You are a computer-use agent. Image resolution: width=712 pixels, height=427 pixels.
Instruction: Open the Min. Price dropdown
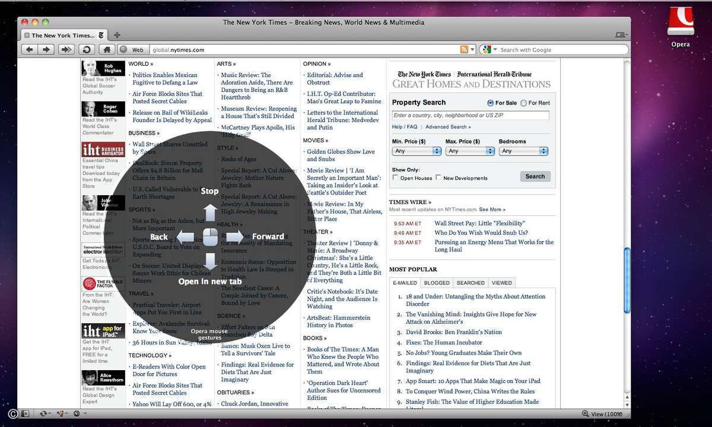417,151
